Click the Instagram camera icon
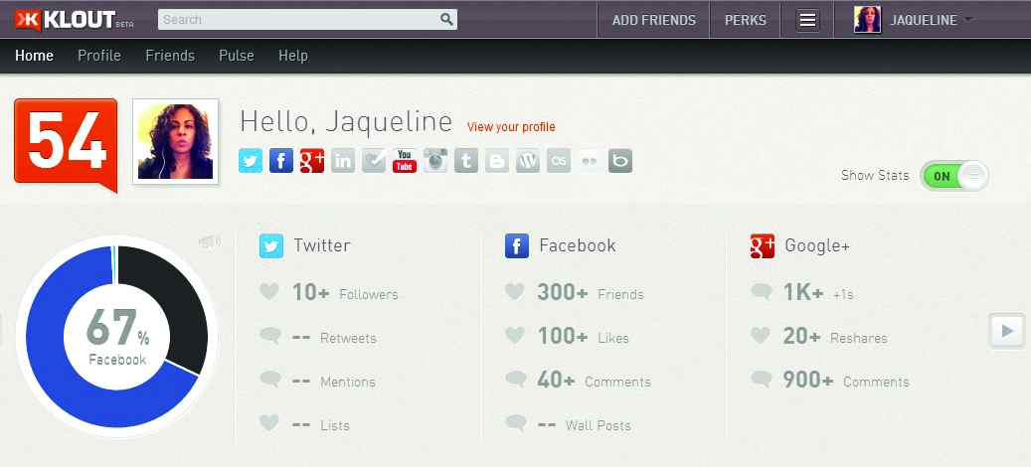The height and width of the screenshot is (467, 1031). click(435, 160)
